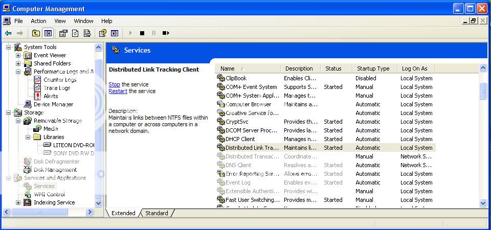Viewport: 491px width, 230px height.
Task: Select the Device Manager icon
Action: (x=28, y=104)
